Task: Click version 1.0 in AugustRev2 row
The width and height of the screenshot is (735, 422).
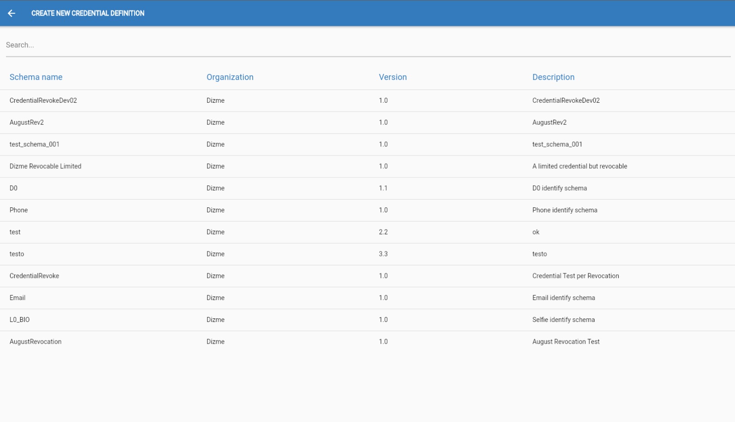Action: (x=383, y=122)
